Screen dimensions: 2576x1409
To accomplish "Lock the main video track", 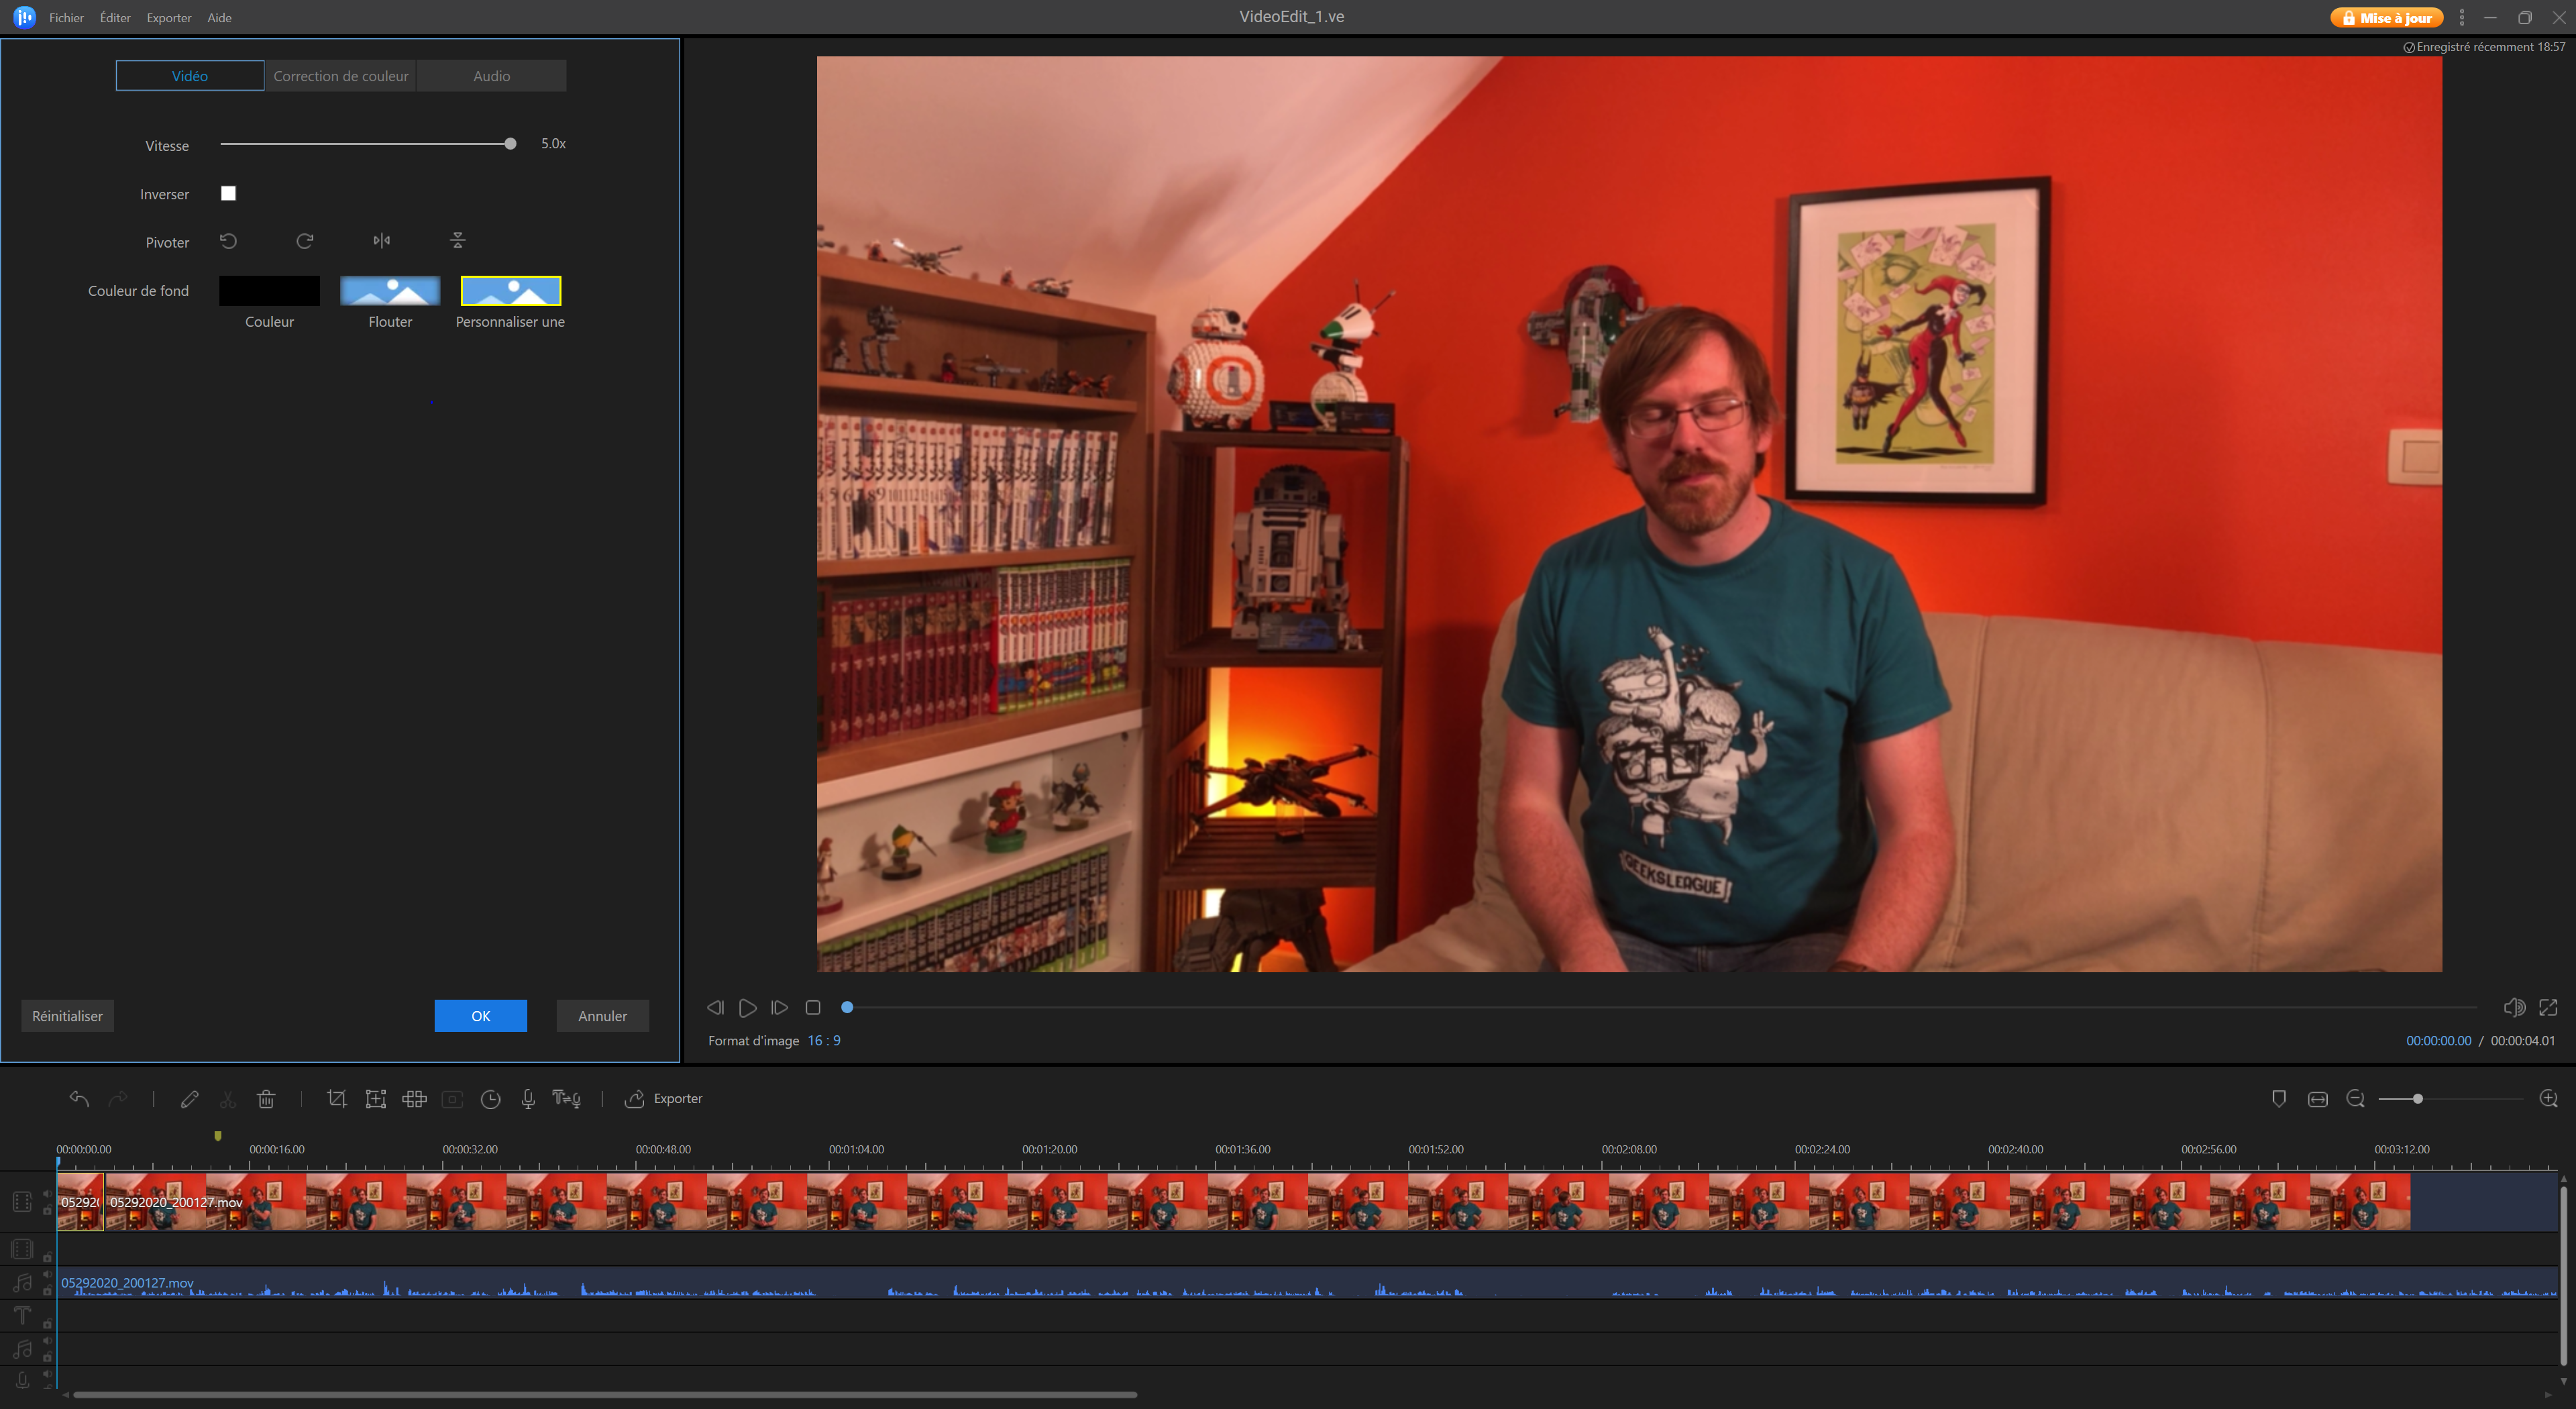I will point(47,1210).
